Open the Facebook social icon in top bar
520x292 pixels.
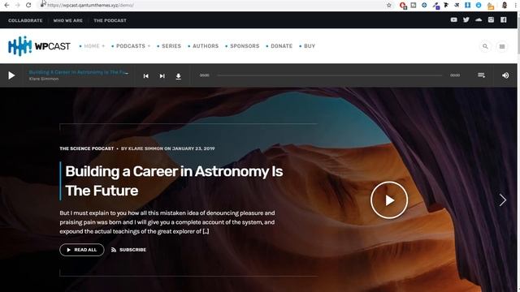[504, 19]
